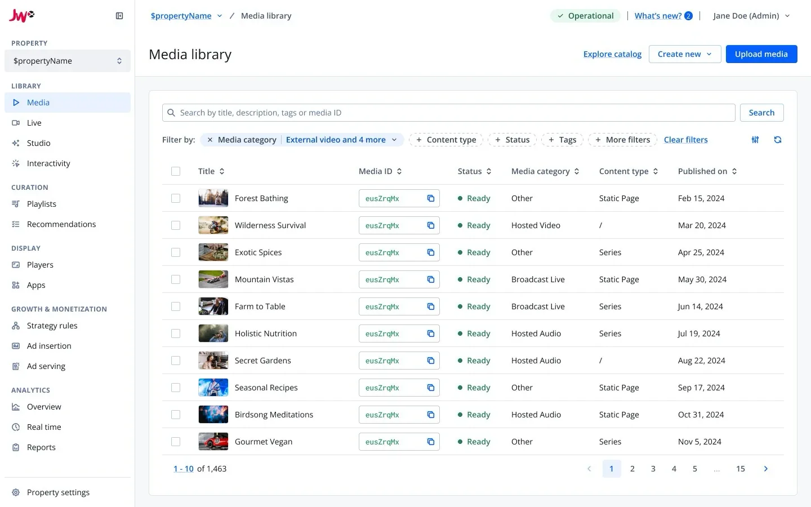The image size is (811, 507).
Task: Check the Wilderness Survival row
Action: (x=176, y=225)
